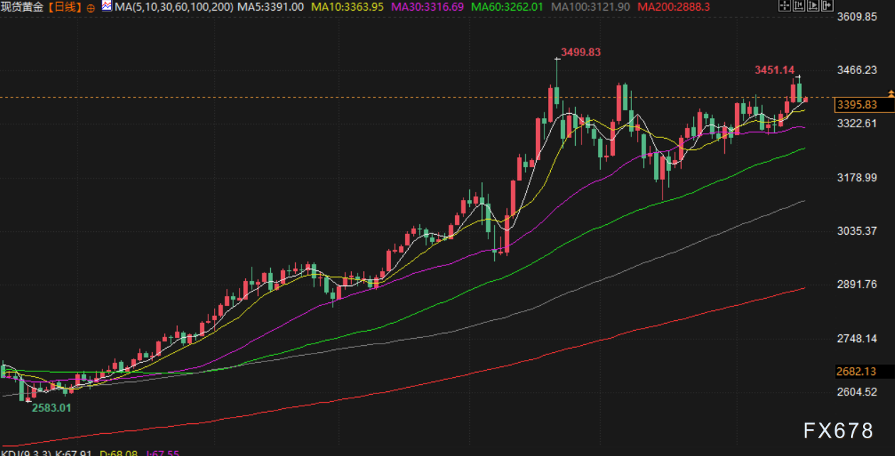Image resolution: width=895 pixels, height=456 pixels.
Task: Click the 3499.83 high price marker
Action: point(580,52)
